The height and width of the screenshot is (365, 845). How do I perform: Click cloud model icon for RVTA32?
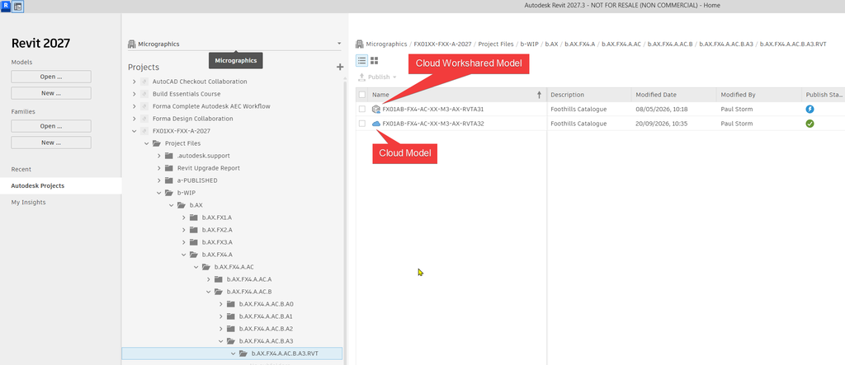[x=376, y=124]
